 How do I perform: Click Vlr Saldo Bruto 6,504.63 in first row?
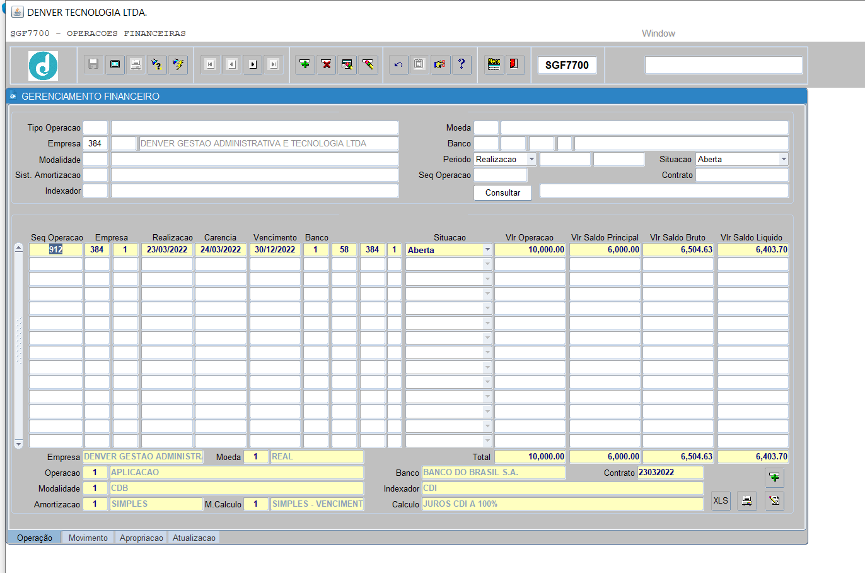(x=678, y=249)
